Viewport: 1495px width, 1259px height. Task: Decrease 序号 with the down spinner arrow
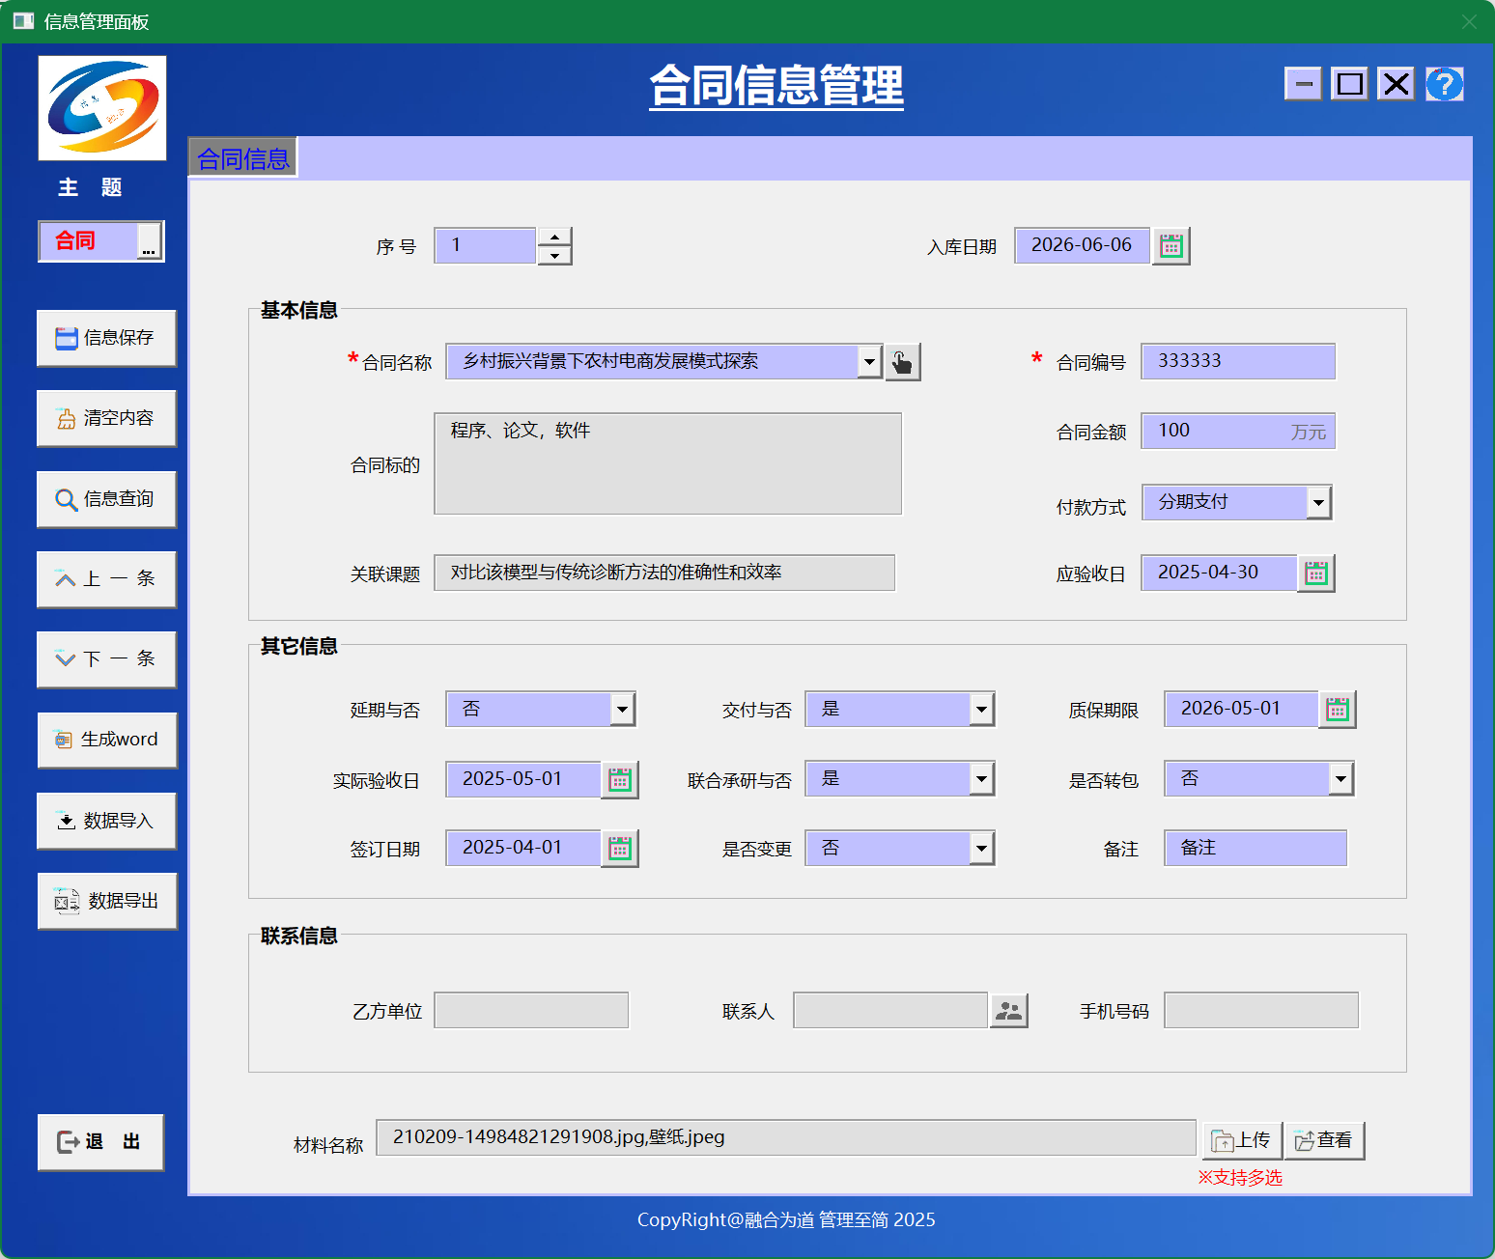[x=554, y=255]
